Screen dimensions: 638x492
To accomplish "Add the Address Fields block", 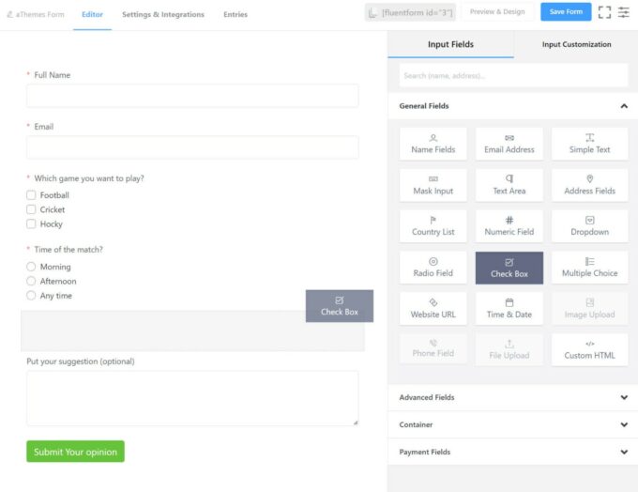I will [589, 185].
